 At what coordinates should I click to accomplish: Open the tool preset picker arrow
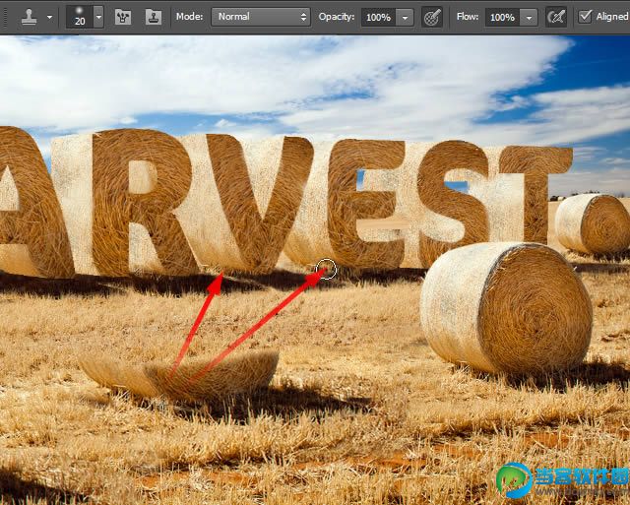coord(50,18)
